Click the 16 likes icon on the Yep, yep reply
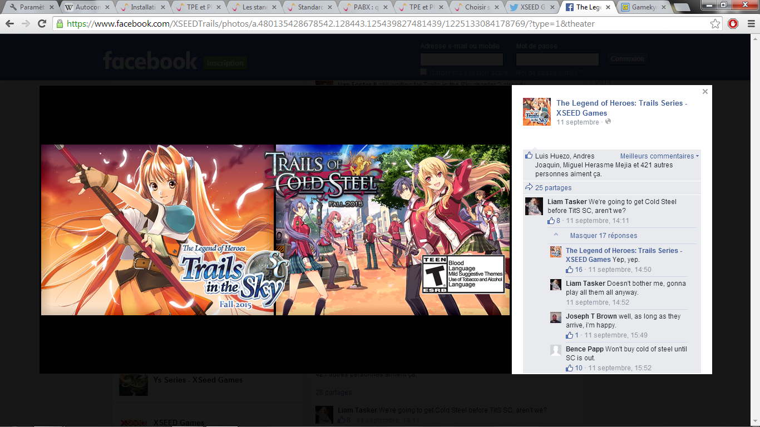This screenshot has height=427, width=760. [x=570, y=270]
